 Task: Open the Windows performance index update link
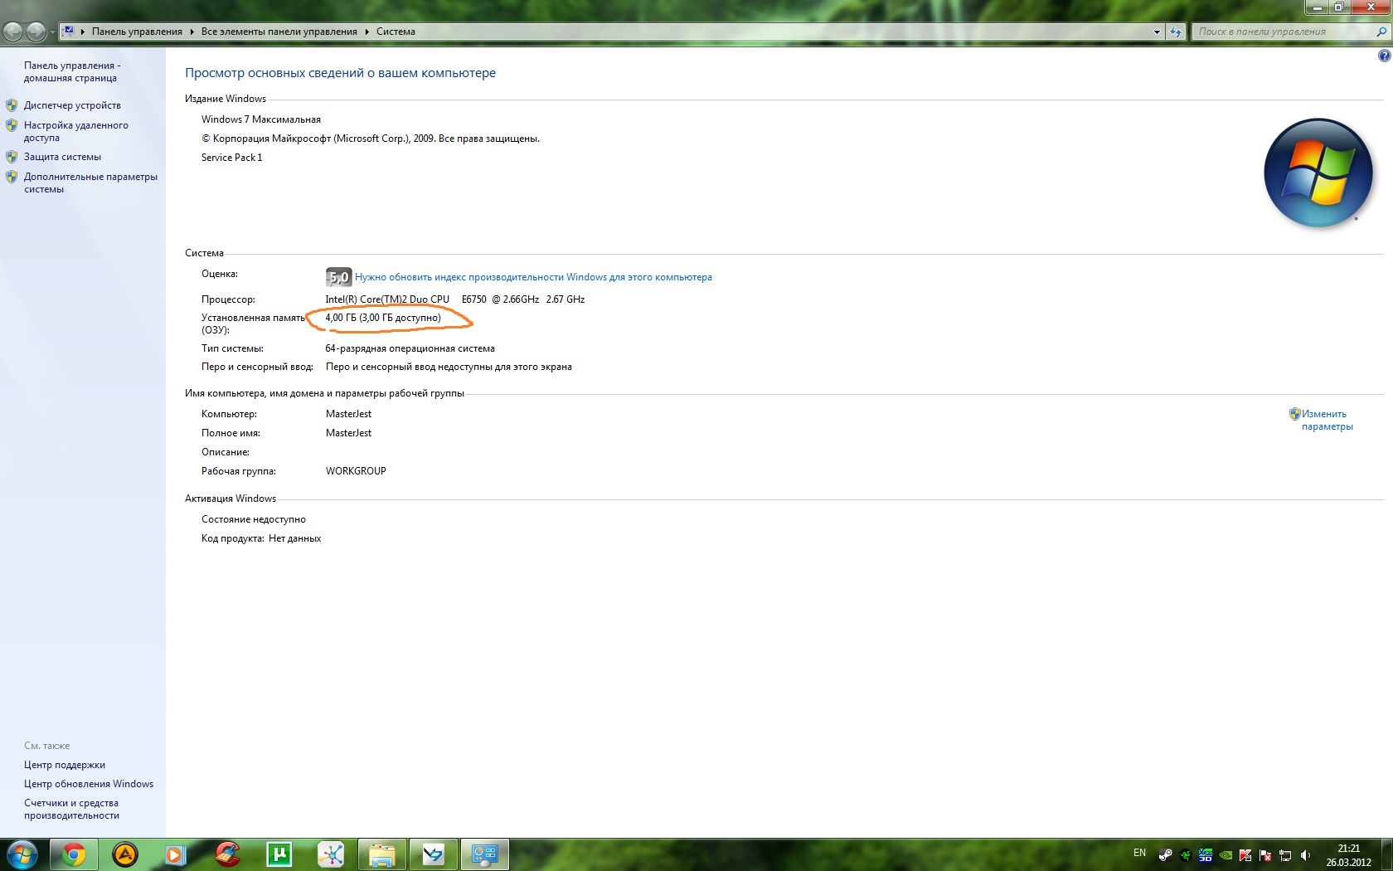pos(533,277)
